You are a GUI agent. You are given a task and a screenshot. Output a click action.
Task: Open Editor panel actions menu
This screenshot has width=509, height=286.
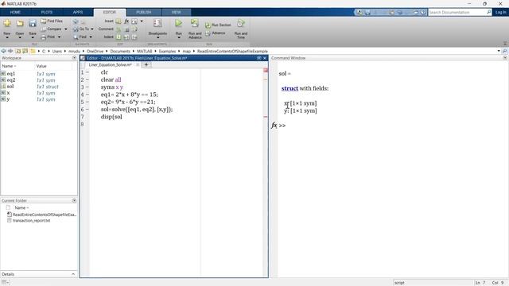[259, 58]
